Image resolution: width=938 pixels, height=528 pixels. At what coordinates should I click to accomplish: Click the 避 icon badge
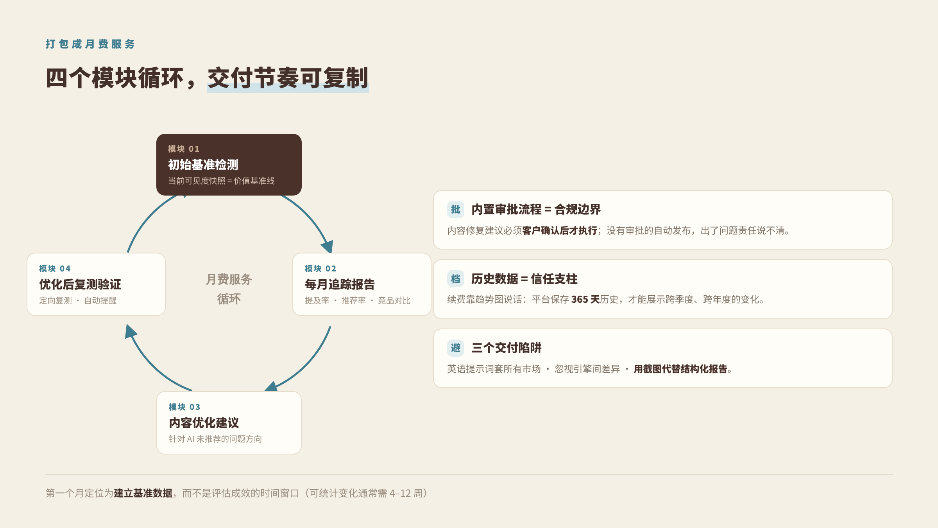(455, 348)
